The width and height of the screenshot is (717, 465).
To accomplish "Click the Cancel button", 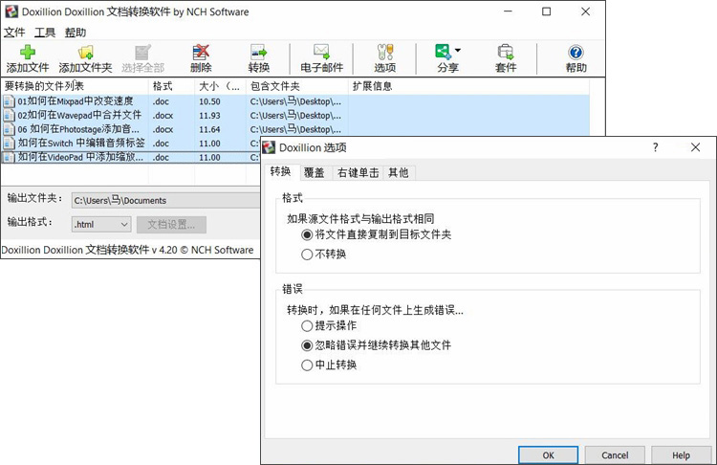I will click(x=615, y=454).
